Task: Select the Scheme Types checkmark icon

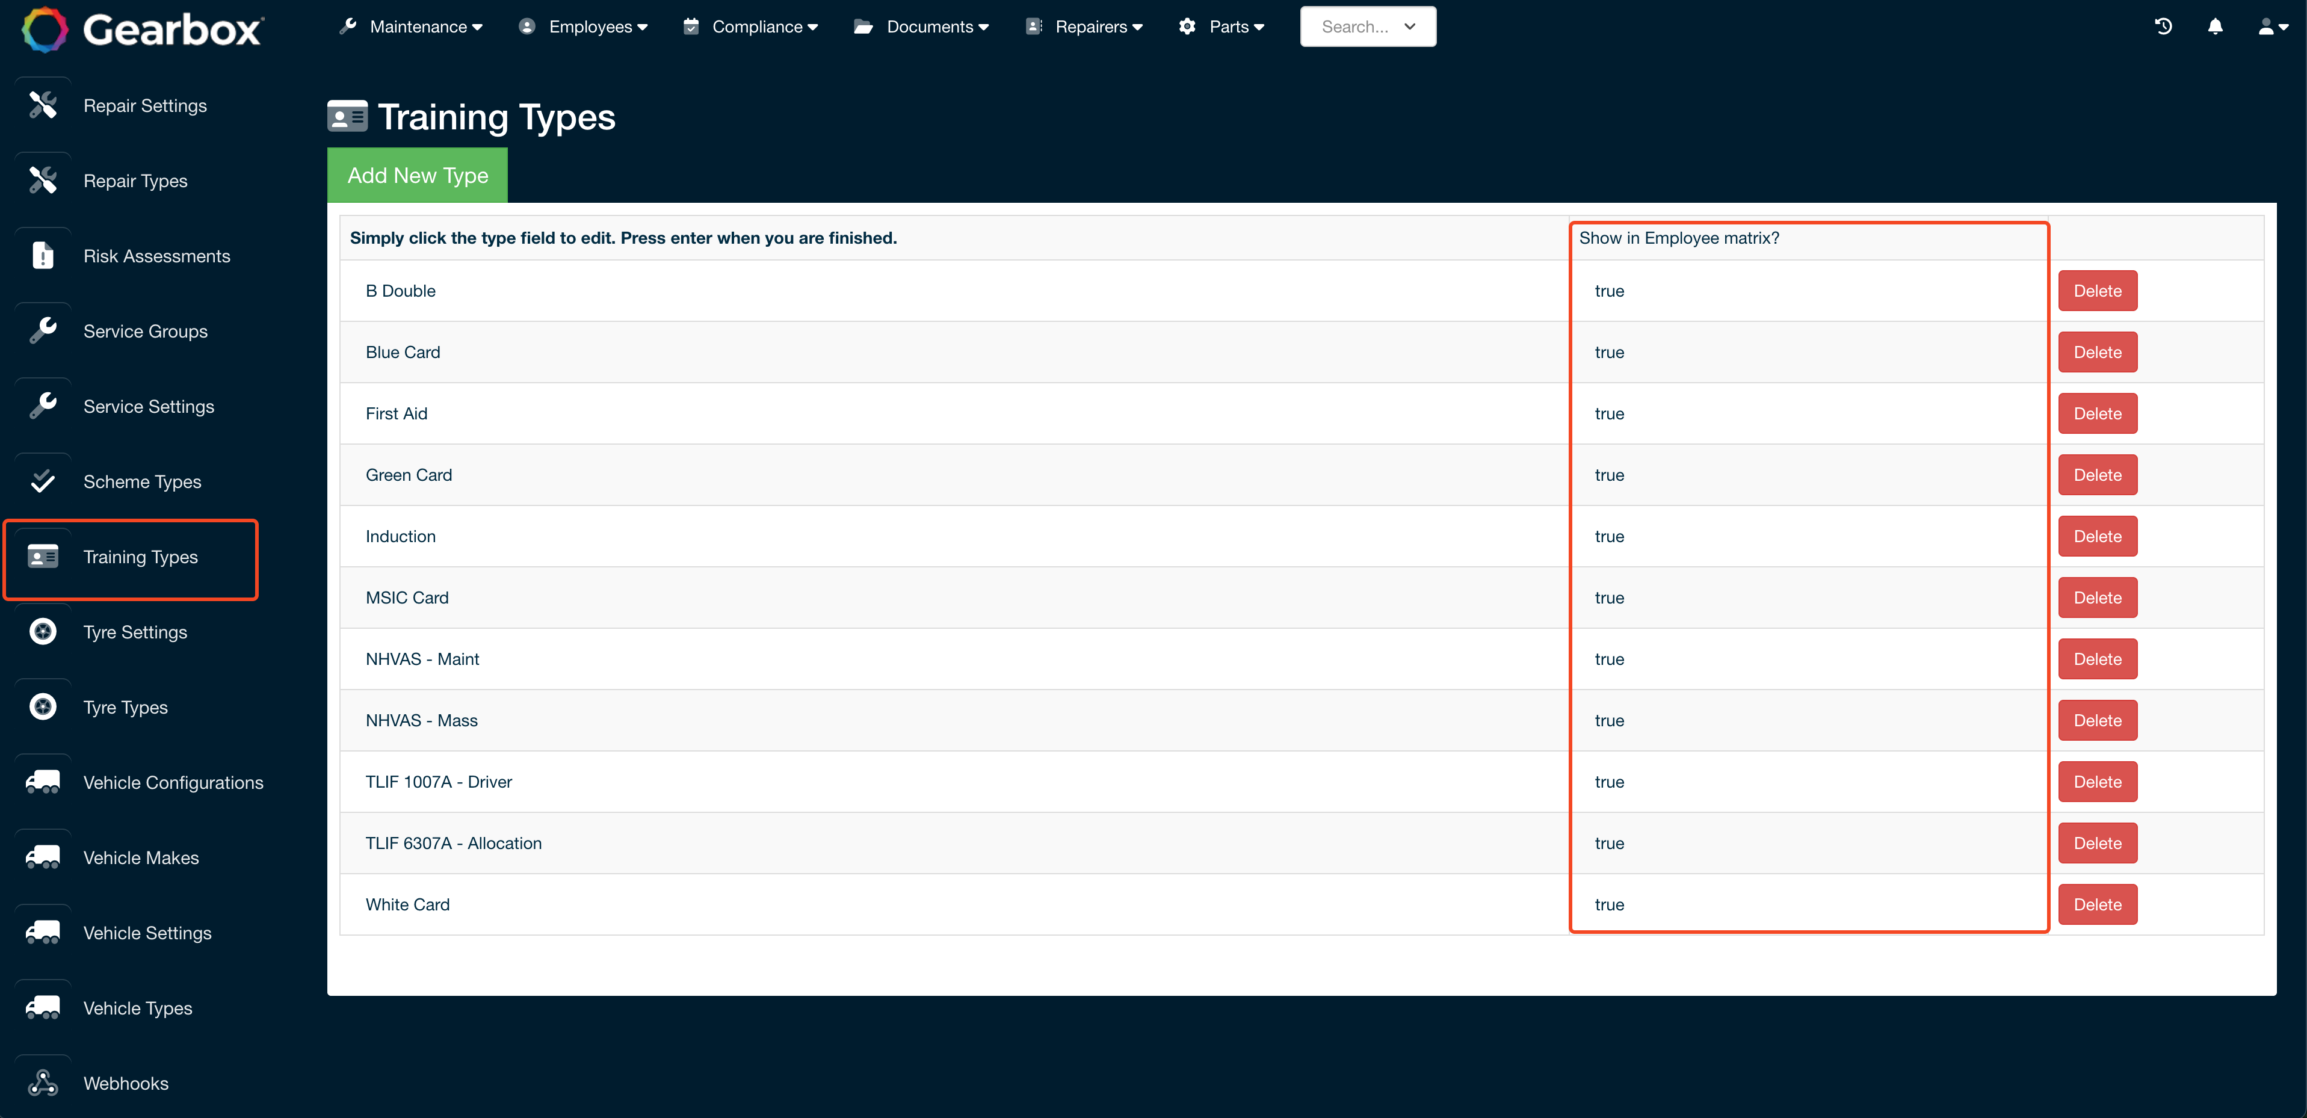Action: (42, 481)
